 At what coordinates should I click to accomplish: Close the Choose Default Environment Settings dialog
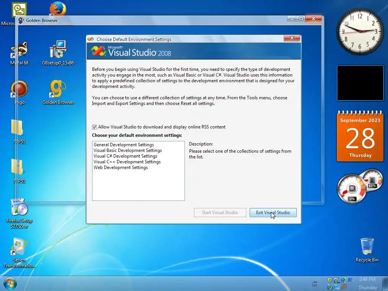click(292, 38)
